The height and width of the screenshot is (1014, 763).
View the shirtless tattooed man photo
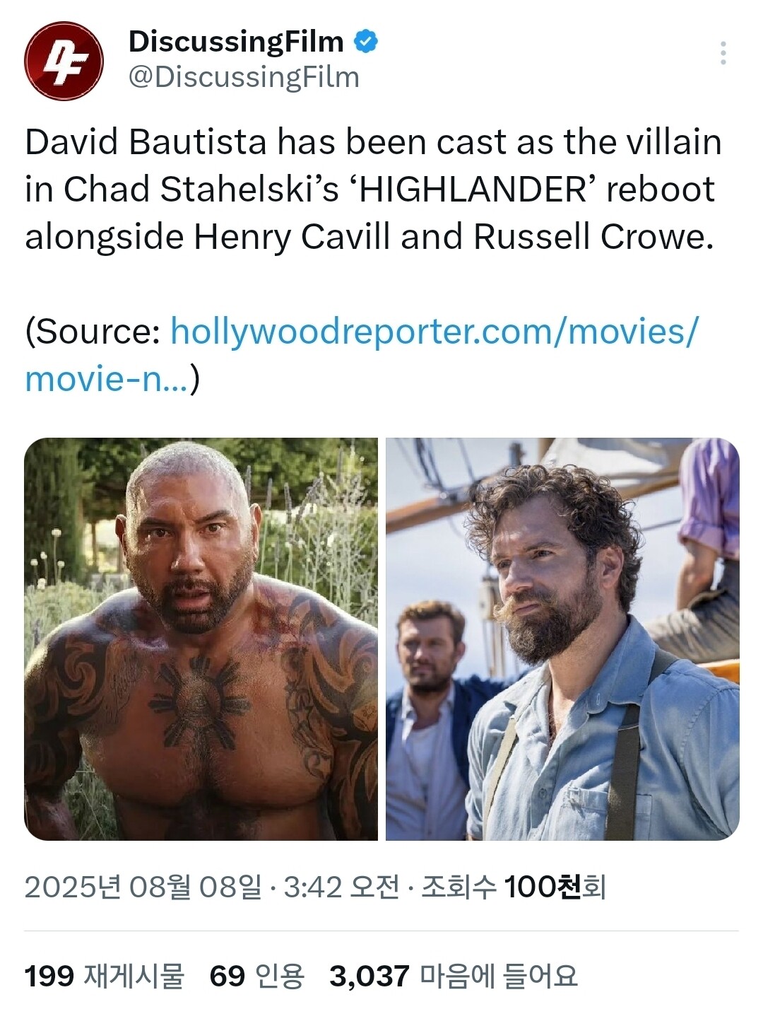pos(201,639)
